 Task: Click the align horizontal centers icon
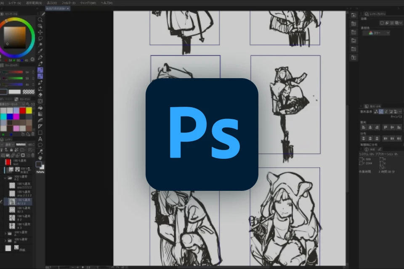coord(370,127)
